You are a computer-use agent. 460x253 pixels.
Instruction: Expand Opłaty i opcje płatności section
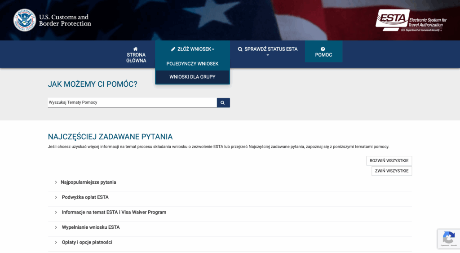click(x=87, y=242)
